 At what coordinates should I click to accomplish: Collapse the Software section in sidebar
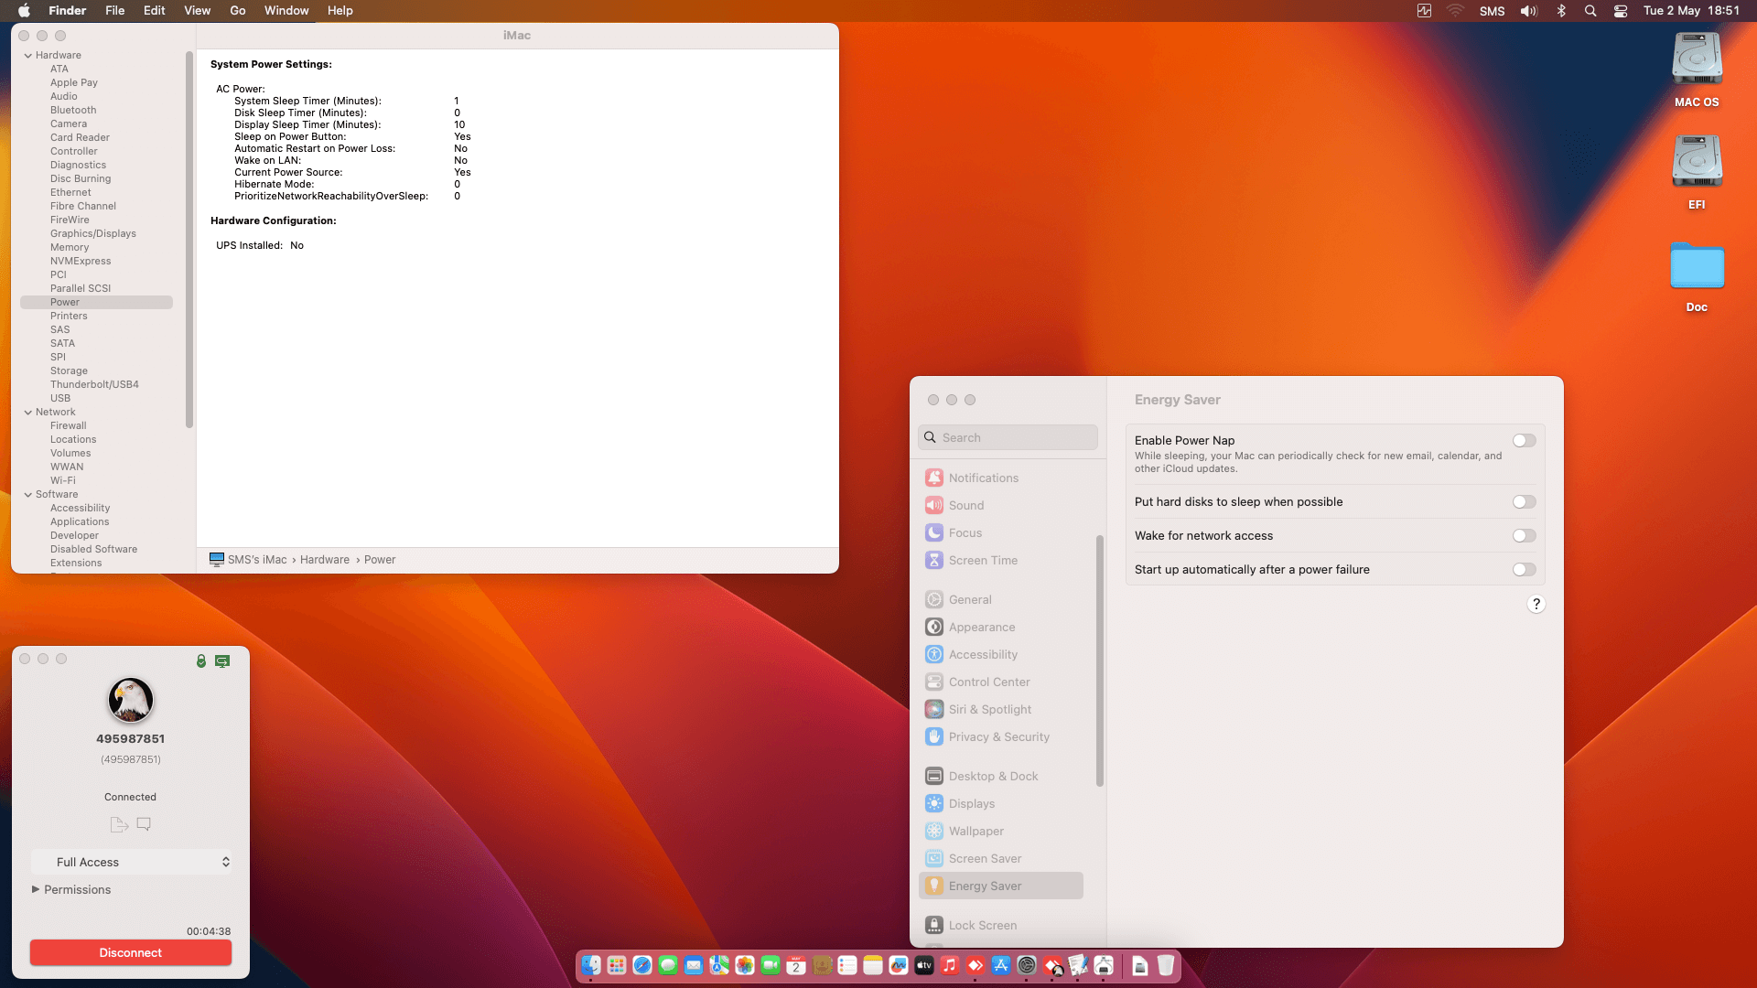click(x=28, y=495)
